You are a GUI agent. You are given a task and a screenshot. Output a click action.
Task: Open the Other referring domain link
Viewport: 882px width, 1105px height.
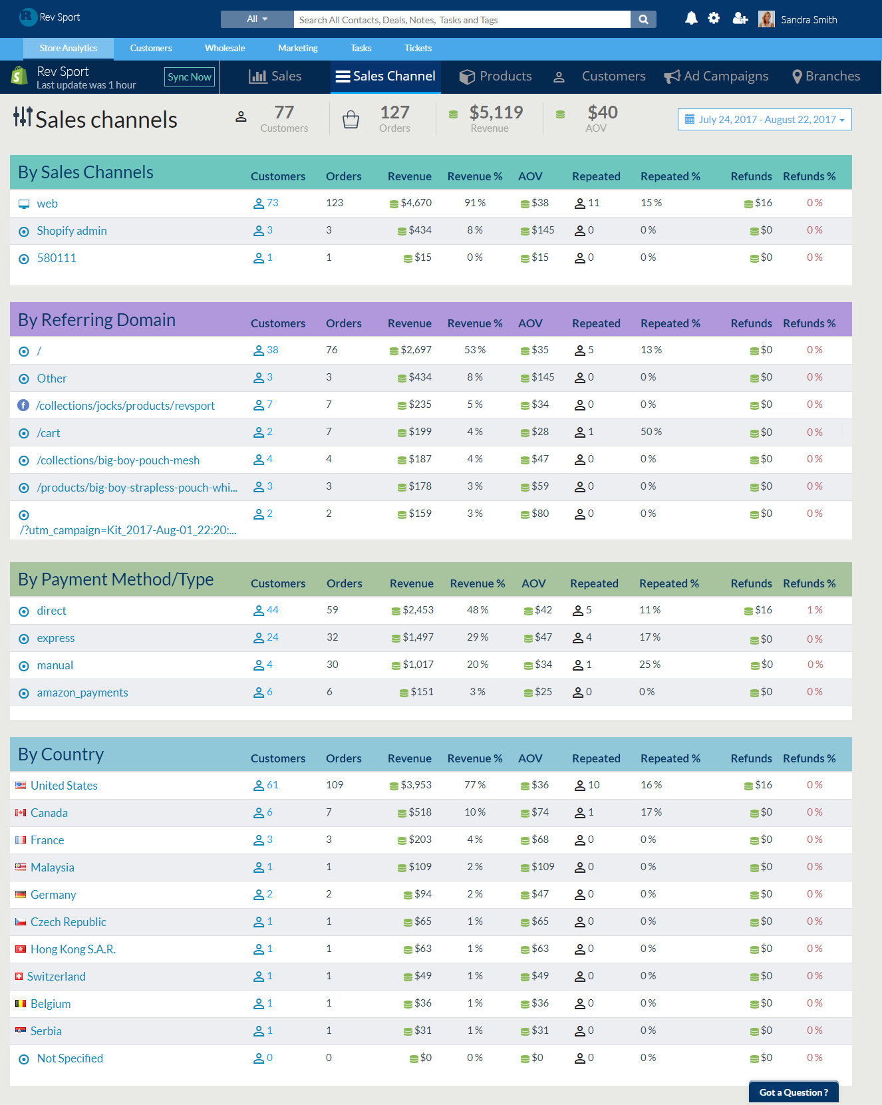(x=52, y=379)
